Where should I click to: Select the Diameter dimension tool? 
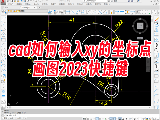[100, 12]
